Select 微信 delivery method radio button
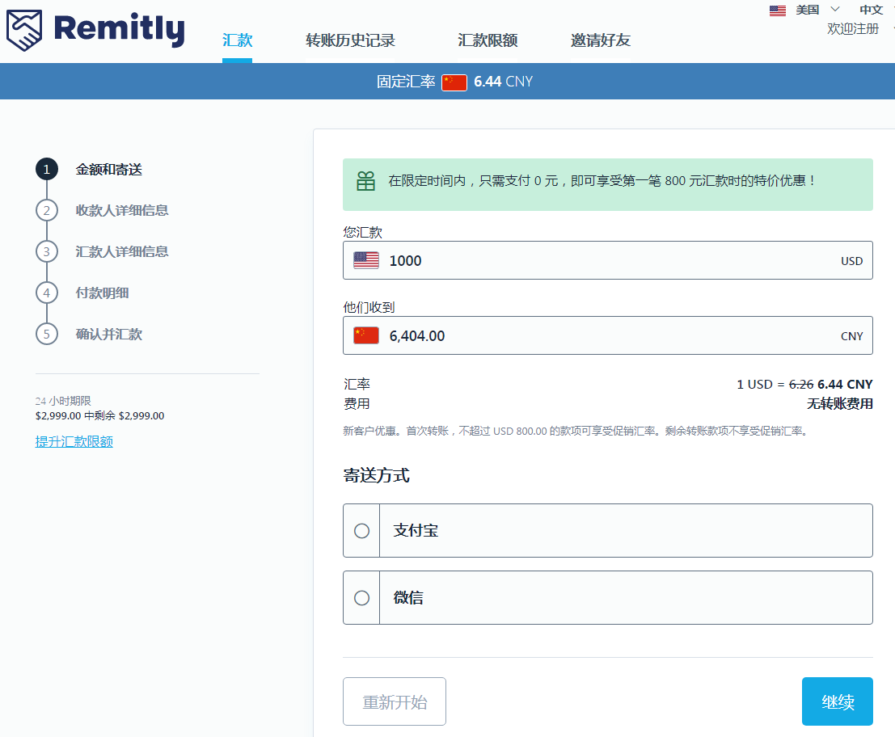The image size is (895, 737). click(x=362, y=598)
